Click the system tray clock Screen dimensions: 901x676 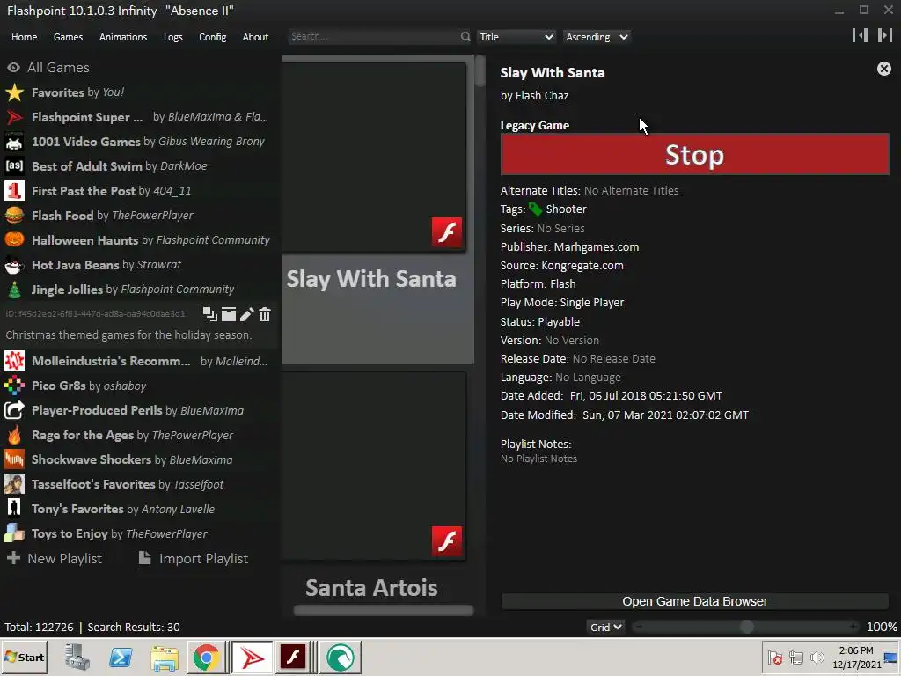(856, 657)
